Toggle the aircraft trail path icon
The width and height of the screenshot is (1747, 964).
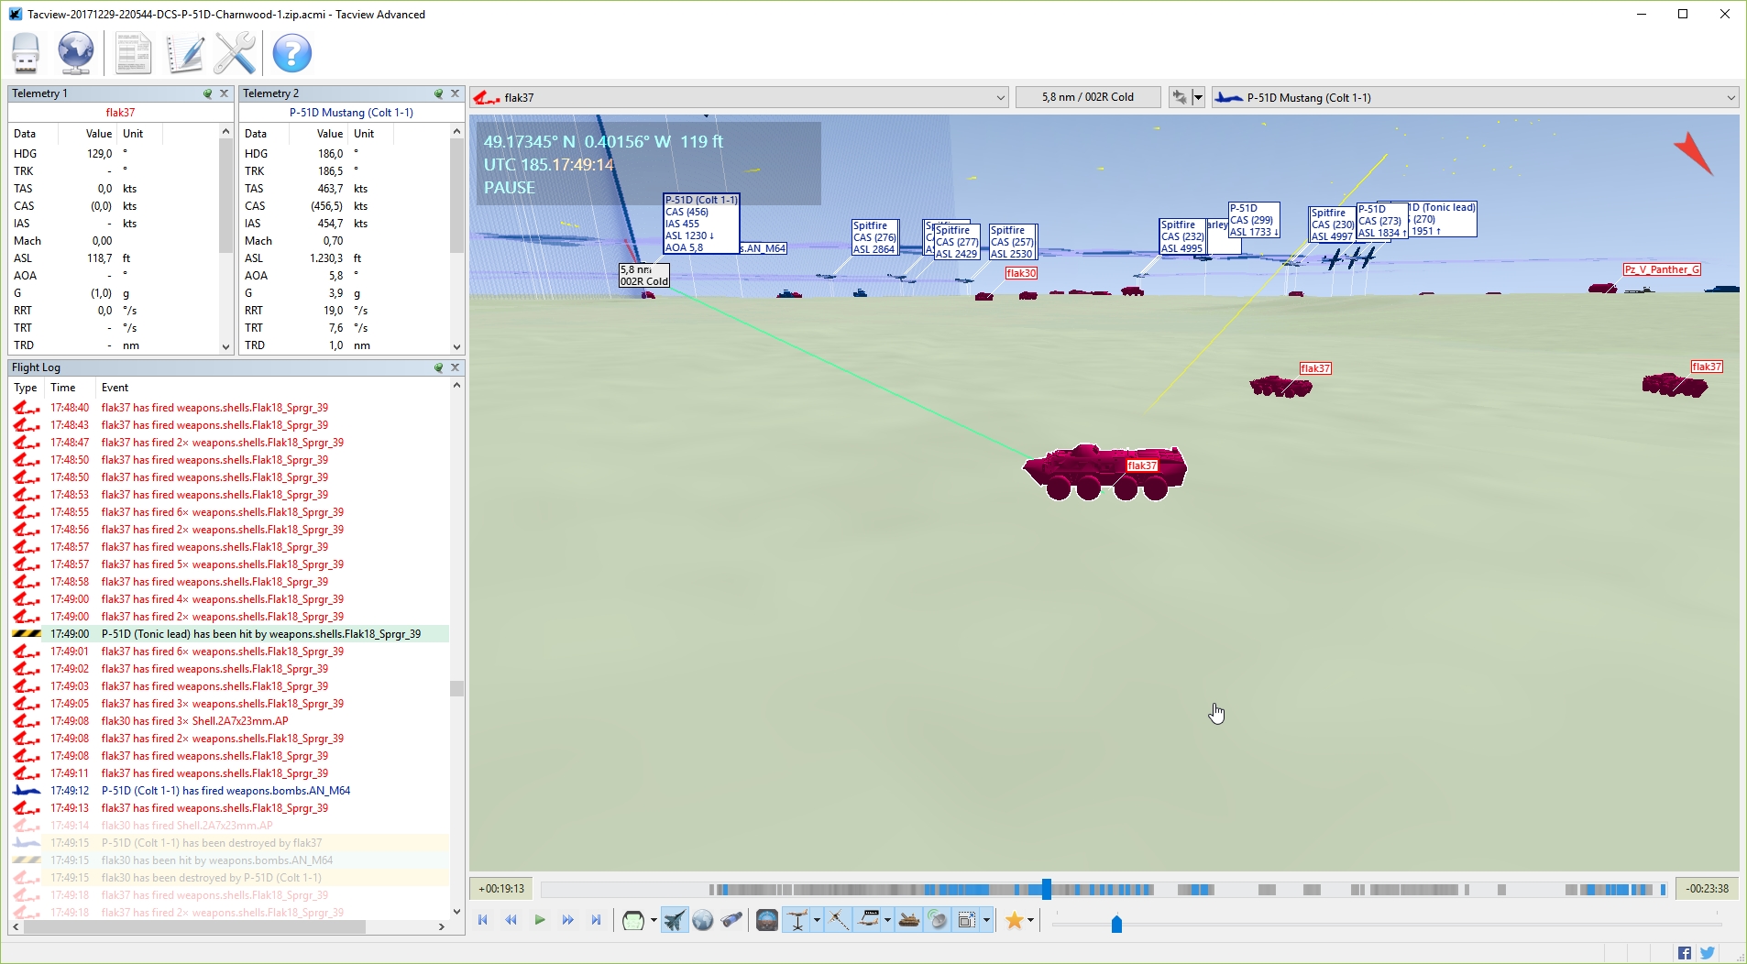[839, 920]
